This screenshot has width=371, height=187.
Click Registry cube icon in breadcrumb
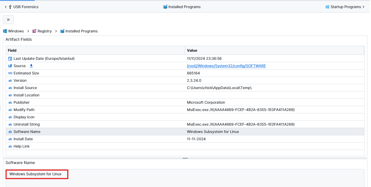click(x=34, y=31)
